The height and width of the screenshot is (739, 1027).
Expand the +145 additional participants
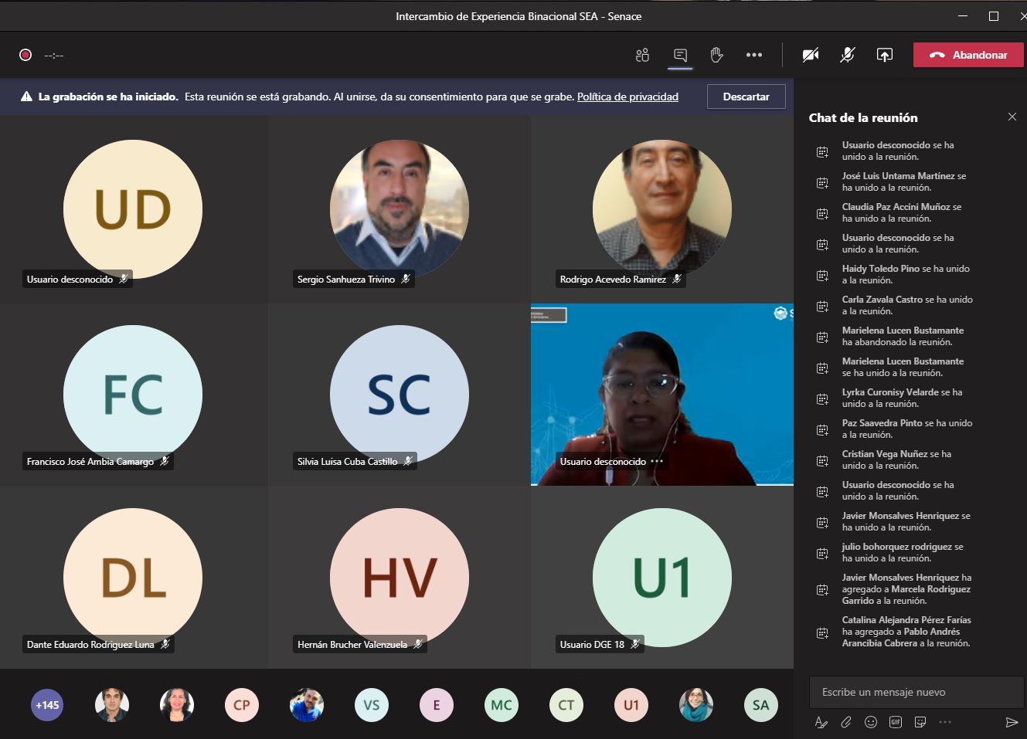pos(47,705)
